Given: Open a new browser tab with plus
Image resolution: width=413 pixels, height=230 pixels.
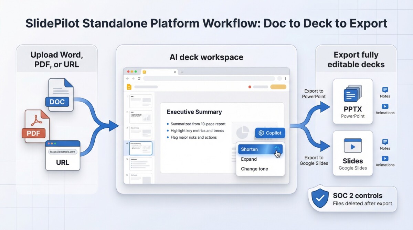Looking at the screenshot, I should coord(182,72).
